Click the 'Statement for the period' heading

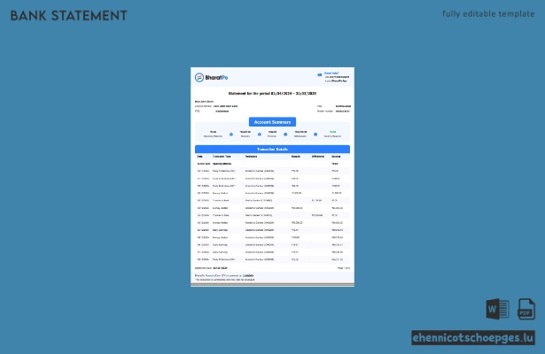tap(272, 93)
